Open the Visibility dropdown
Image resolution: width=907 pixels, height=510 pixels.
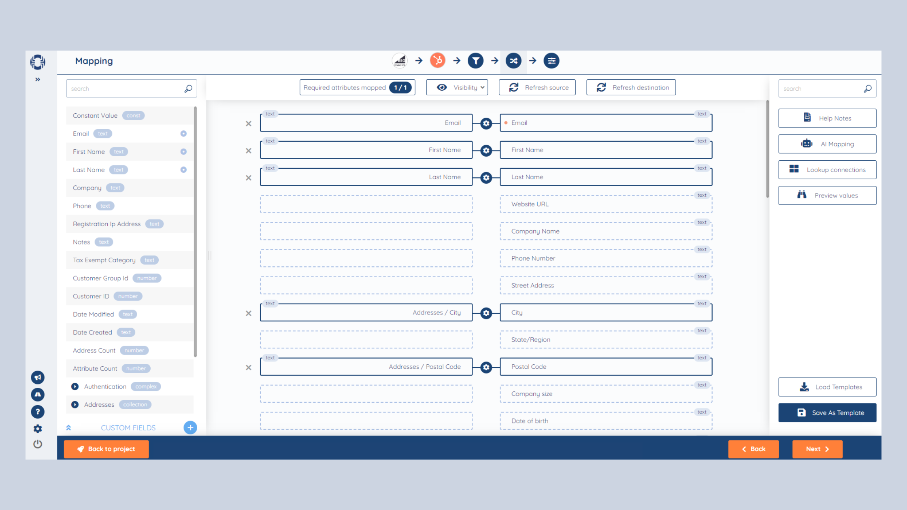click(457, 87)
